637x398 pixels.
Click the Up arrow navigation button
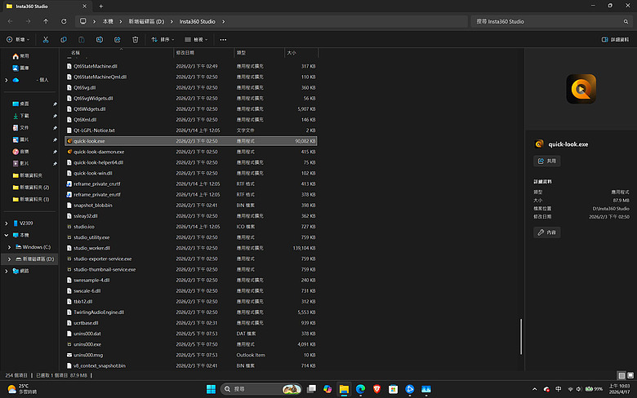[x=46, y=21]
